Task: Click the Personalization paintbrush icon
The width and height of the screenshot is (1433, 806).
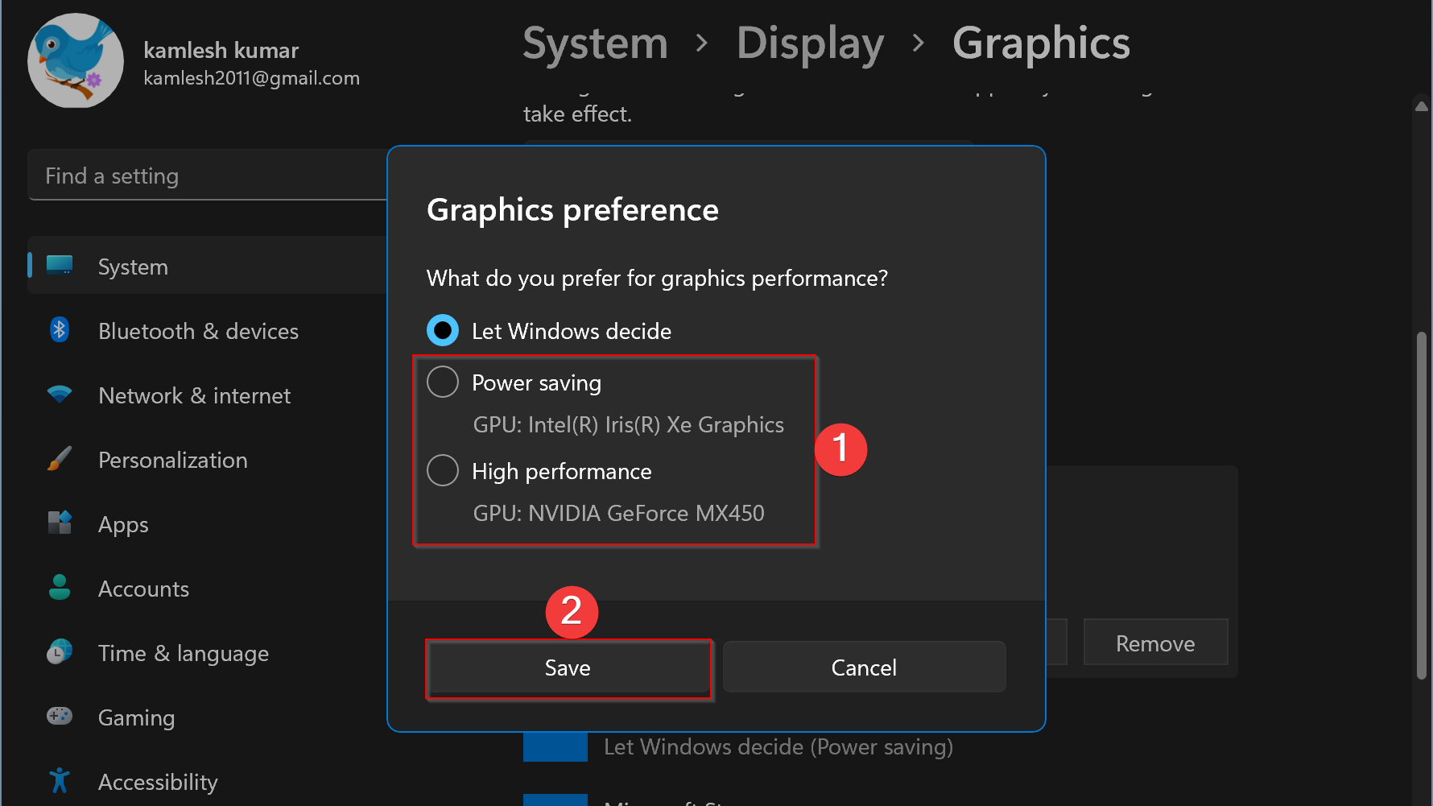Action: tap(60, 459)
